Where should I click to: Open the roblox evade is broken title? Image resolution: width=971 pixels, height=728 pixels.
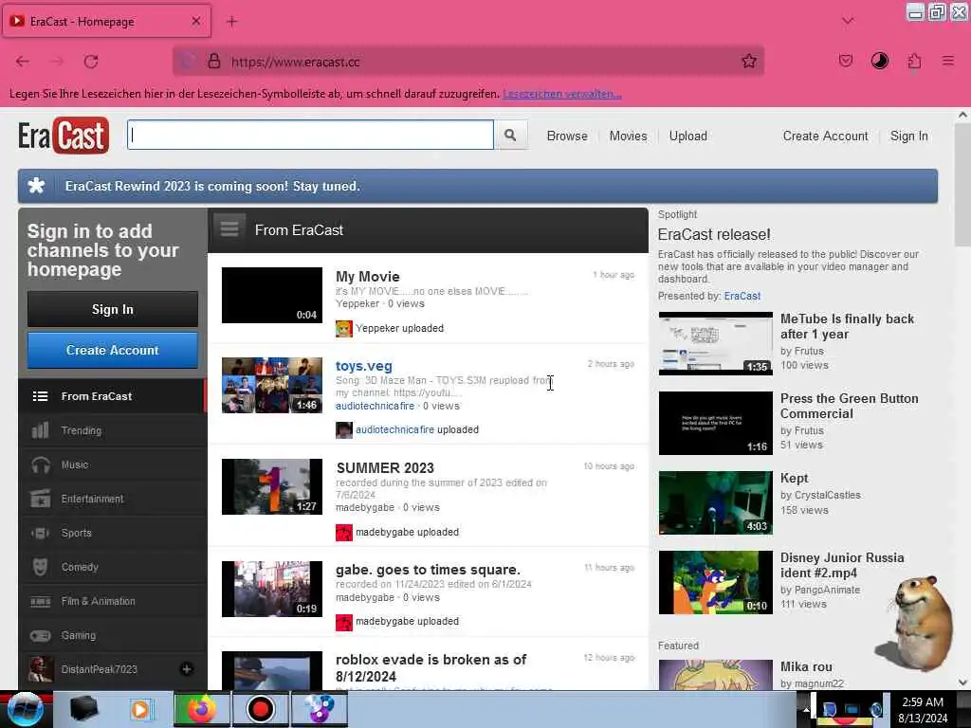431,668
